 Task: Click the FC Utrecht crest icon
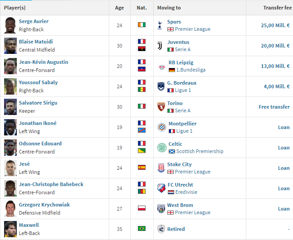tap(161, 188)
